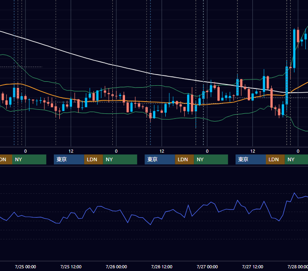Select the LDN session block for 7/27
This screenshot has width=308, height=271.
[275, 159]
